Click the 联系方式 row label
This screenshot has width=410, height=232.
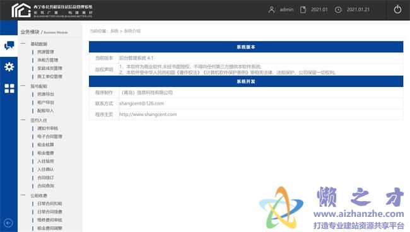[x=104, y=103]
